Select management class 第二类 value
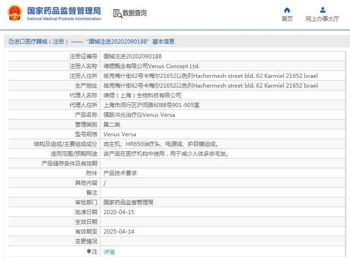Image resolution: width=350 pixels, height=260 pixels. (x=112, y=124)
